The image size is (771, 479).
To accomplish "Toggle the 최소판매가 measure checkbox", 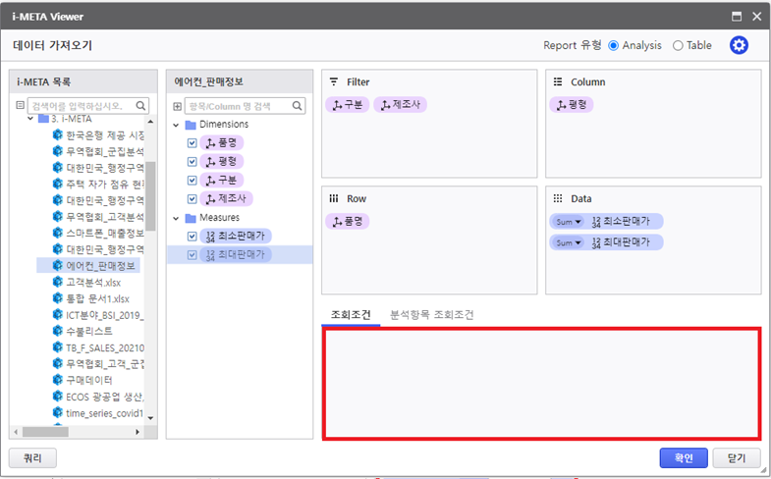I will [192, 236].
